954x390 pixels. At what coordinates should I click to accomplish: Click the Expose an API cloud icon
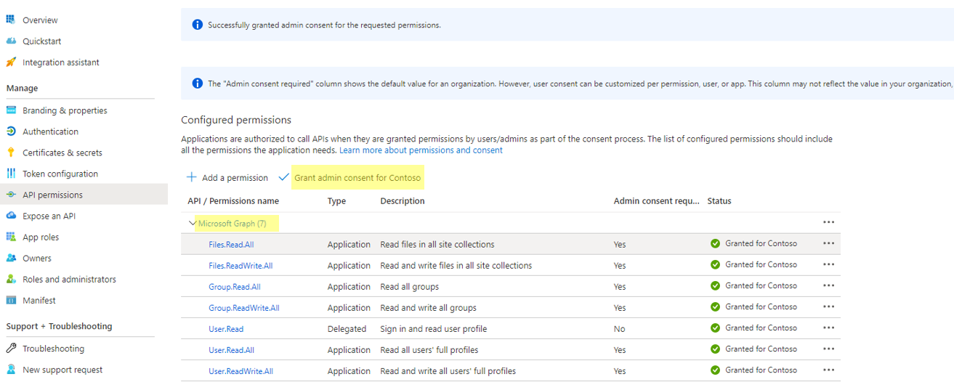(11, 216)
